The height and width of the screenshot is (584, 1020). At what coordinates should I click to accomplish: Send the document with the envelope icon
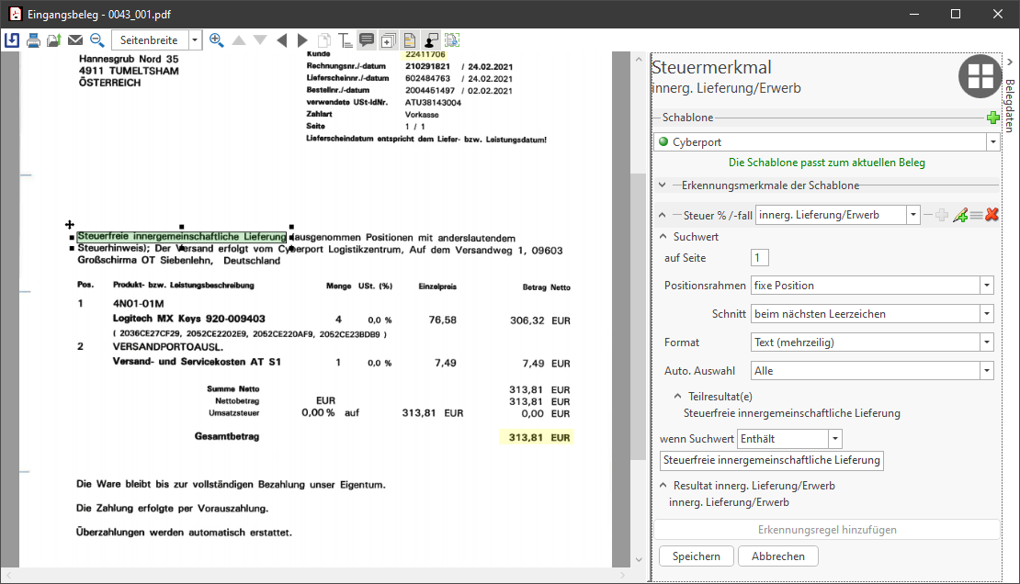(75, 40)
